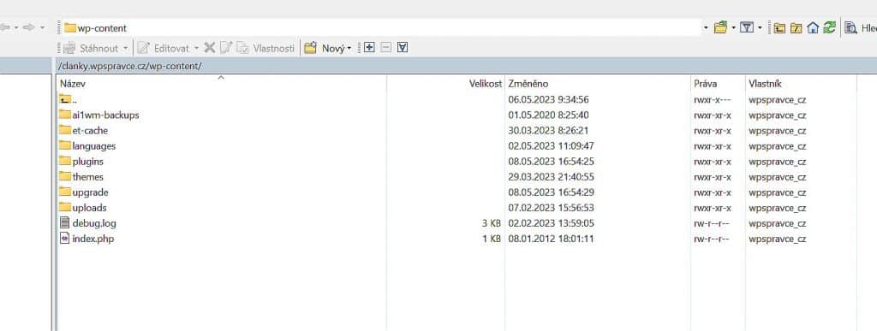The height and width of the screenshot is (331, 877).
Task: Click the invert selection icon
Action: (x=403, y=48)
